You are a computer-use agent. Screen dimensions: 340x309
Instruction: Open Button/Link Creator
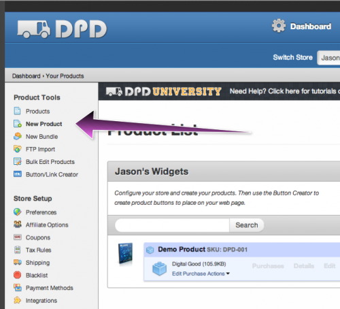coord(52,174)
